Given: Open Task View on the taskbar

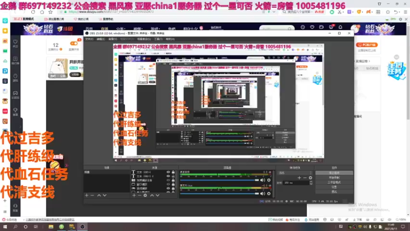Looking at the screenshot, I should coord(35,227).
